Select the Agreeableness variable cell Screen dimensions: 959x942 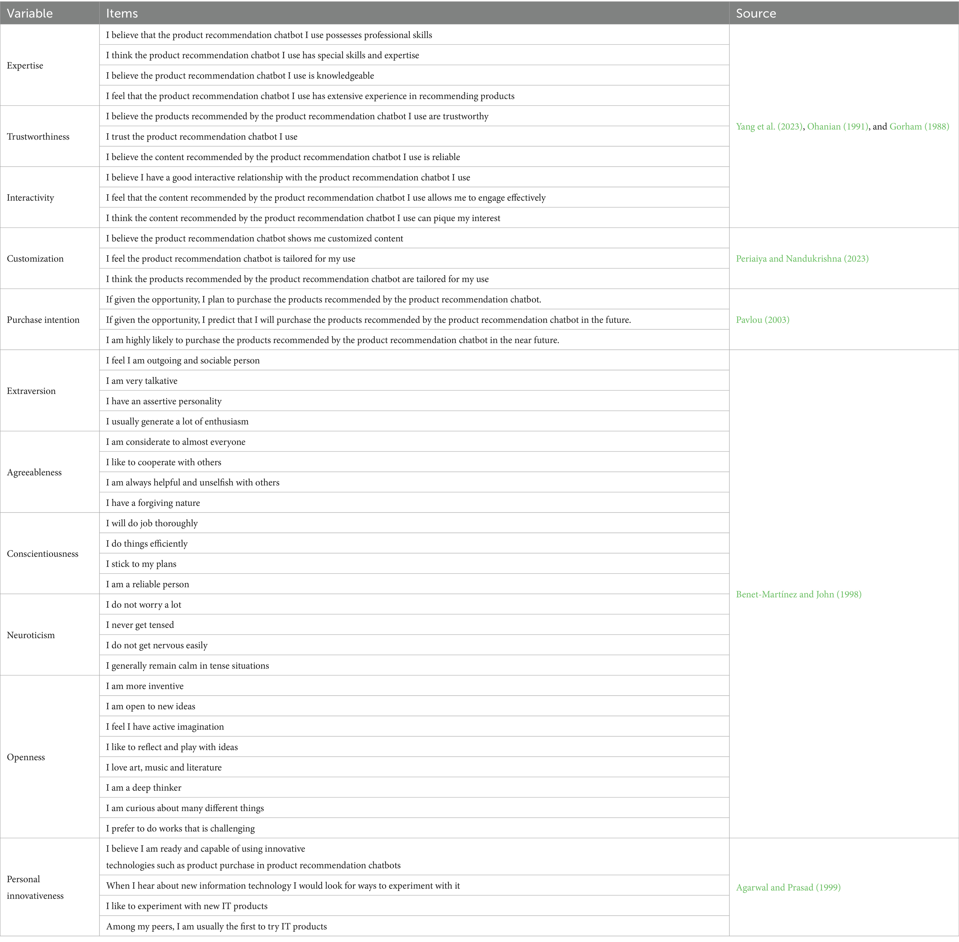[49, 472]
